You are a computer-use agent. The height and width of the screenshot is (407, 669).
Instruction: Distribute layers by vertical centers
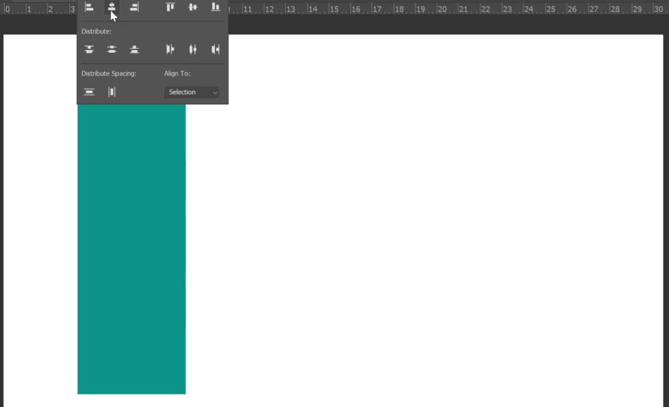112,49
